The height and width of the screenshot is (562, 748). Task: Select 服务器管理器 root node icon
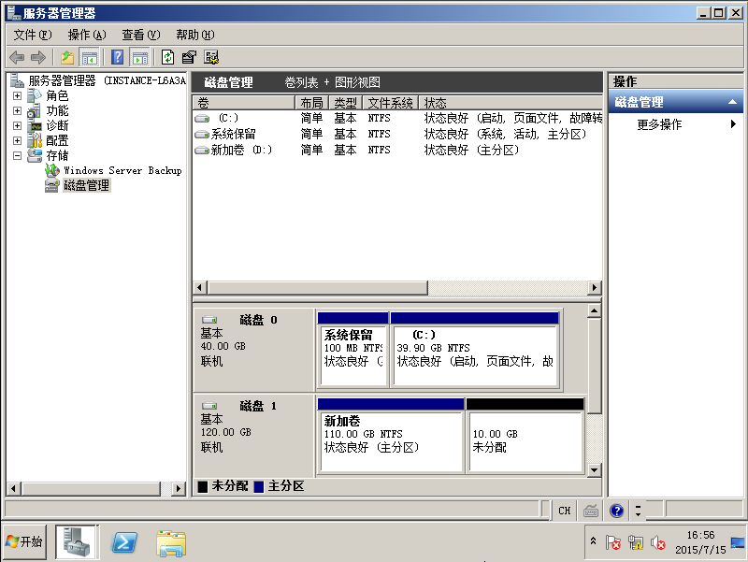[18, 80]
